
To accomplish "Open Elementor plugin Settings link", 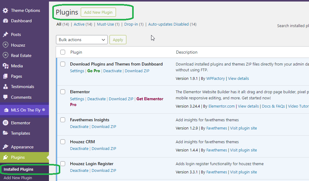I will 77,99.
